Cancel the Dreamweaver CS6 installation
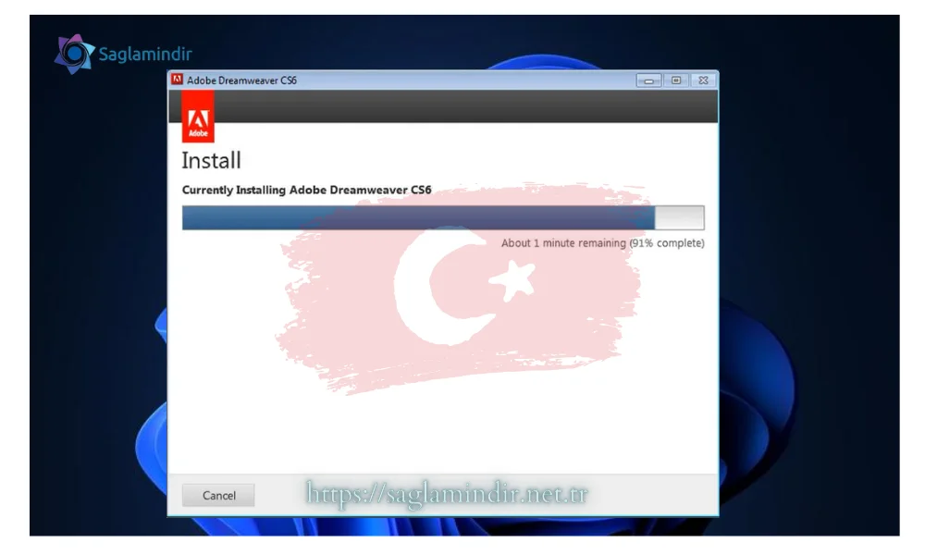 218,496
